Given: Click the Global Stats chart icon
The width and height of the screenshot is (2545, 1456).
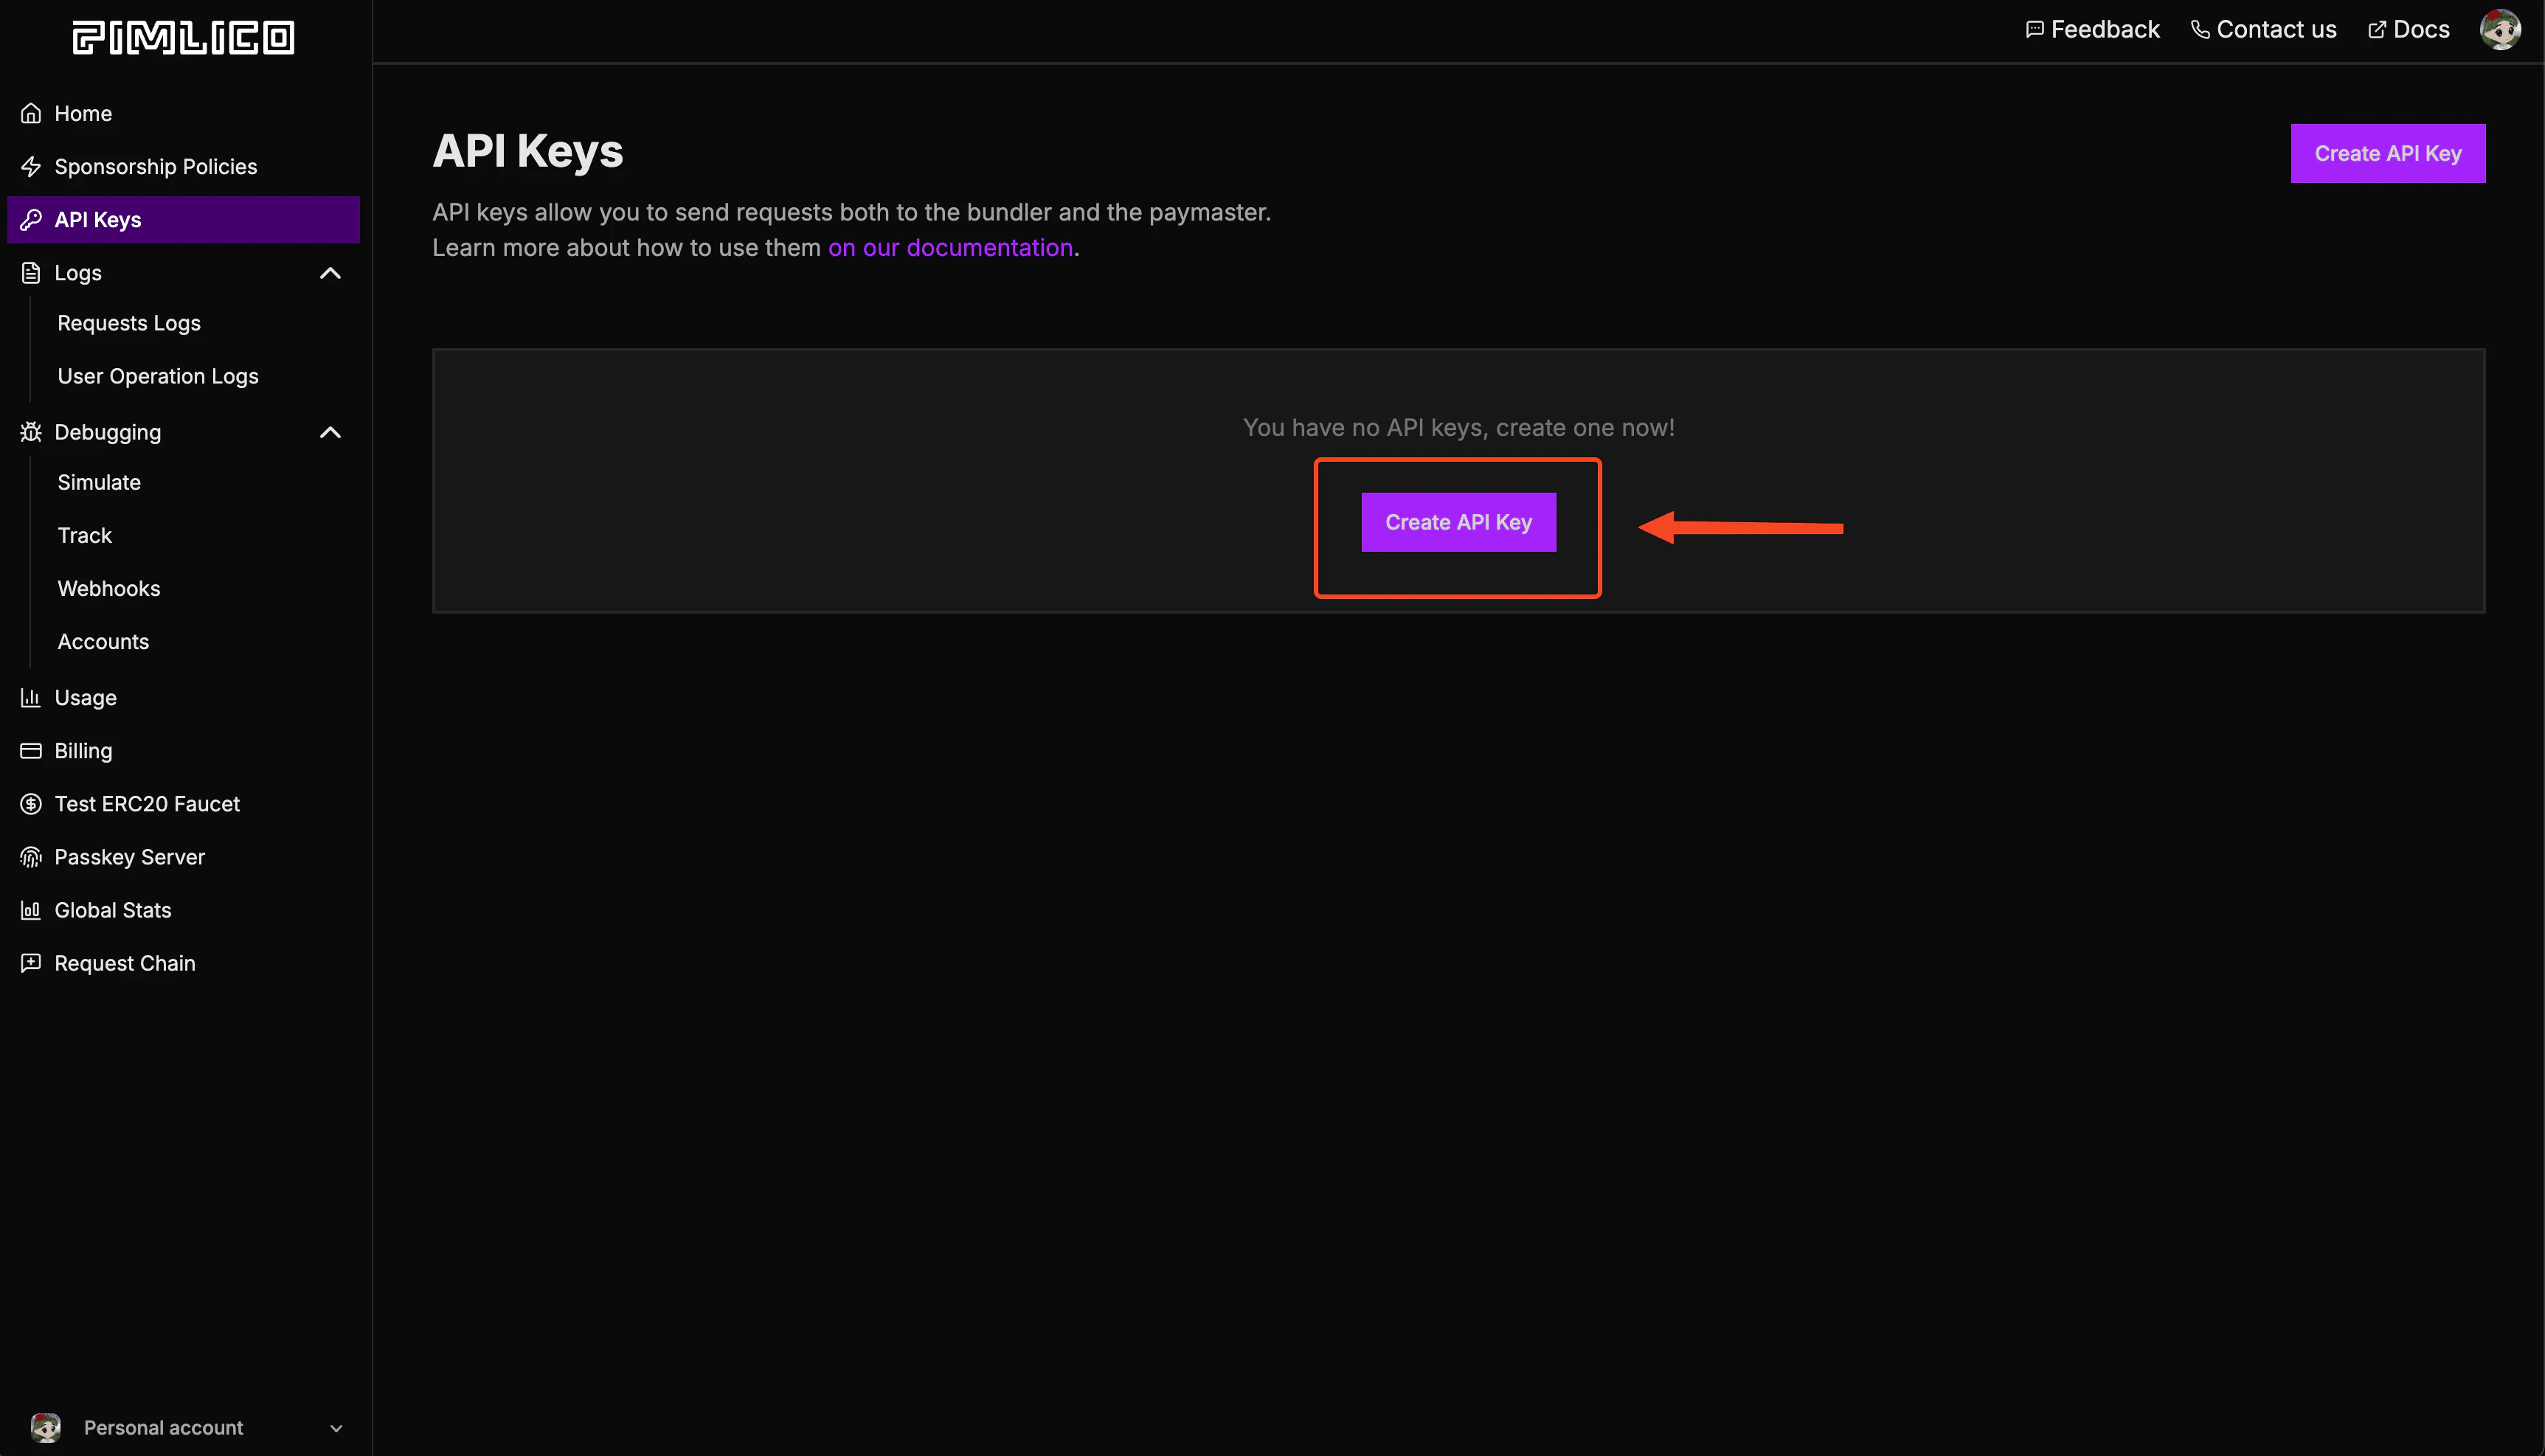Looking at the screenshot, I should 31,910.
